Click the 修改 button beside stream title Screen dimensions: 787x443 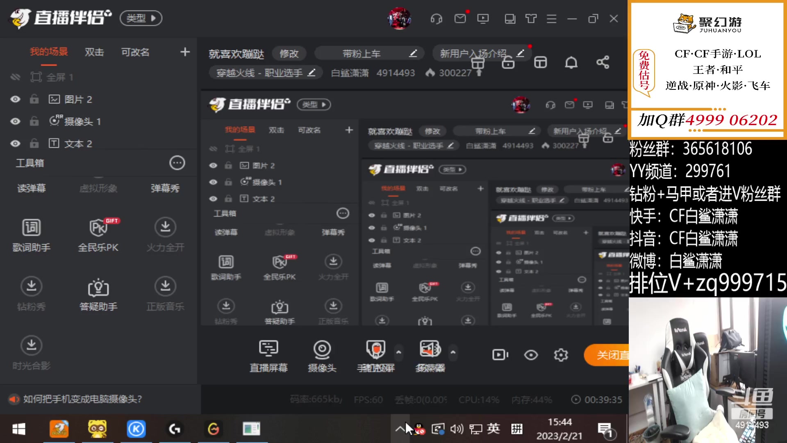289,54
